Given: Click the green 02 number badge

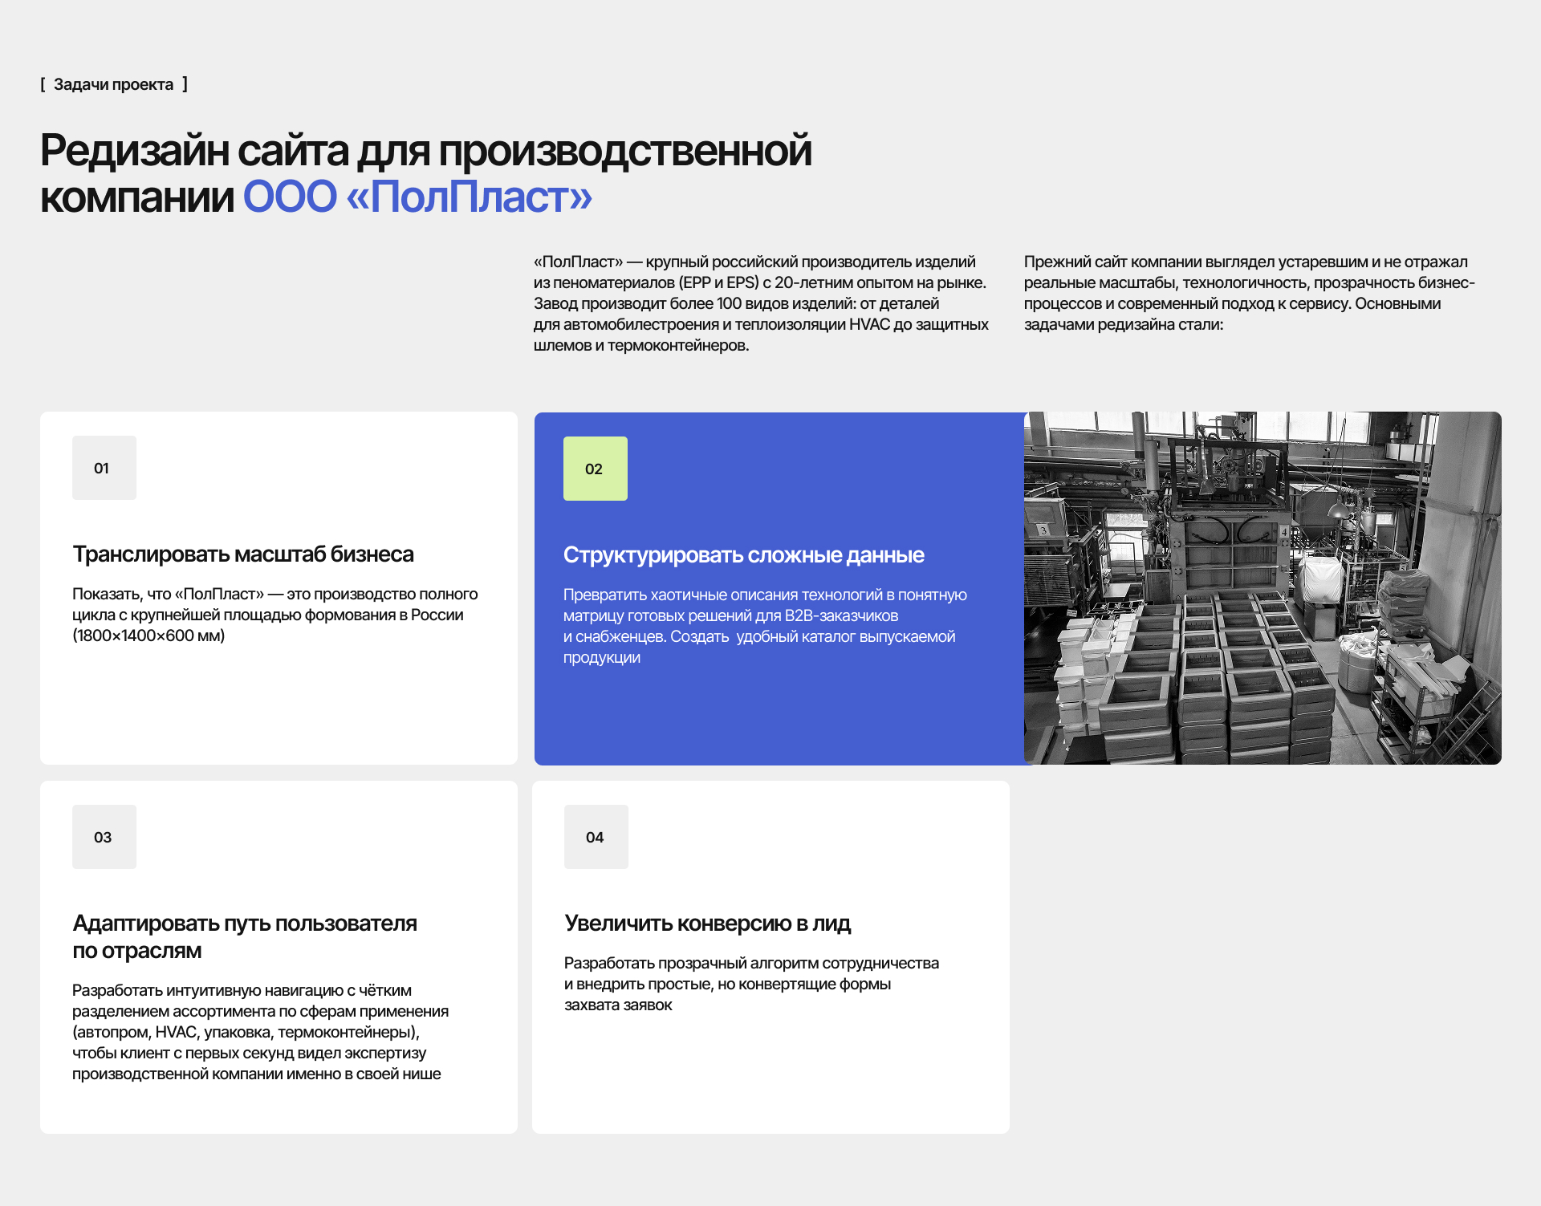Looking at the screenshot, I should click(x=596, y=469).
